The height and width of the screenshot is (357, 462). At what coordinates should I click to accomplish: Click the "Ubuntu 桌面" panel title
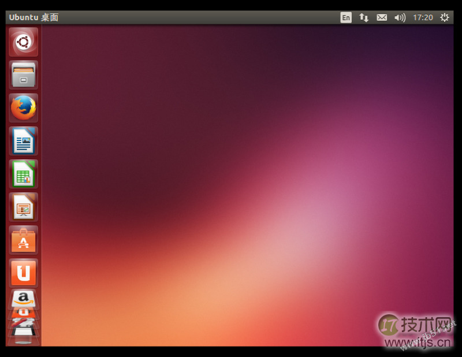coord(33,17)
